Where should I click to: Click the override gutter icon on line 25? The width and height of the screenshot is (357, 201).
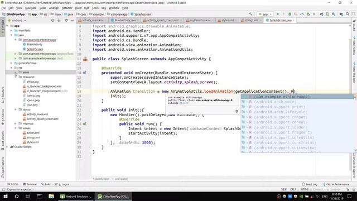pyautogui.click(x=84, y=124)
